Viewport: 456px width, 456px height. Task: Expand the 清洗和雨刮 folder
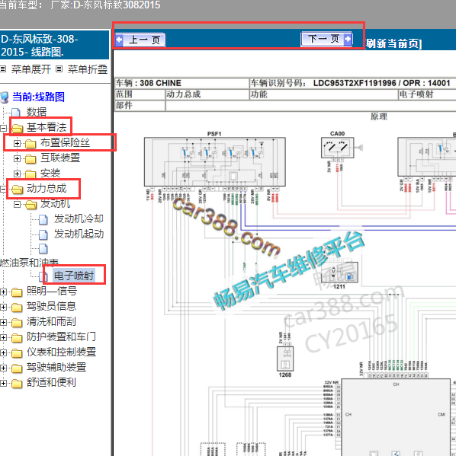click(3, 322)
